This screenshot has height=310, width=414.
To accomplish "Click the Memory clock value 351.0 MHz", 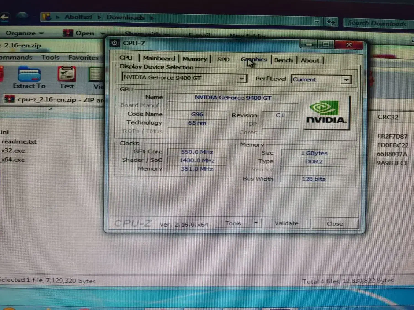I will 197,169.
